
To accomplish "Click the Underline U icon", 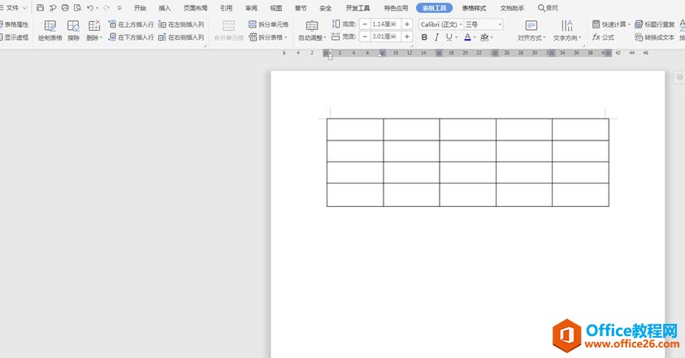I will pos(449,37).
